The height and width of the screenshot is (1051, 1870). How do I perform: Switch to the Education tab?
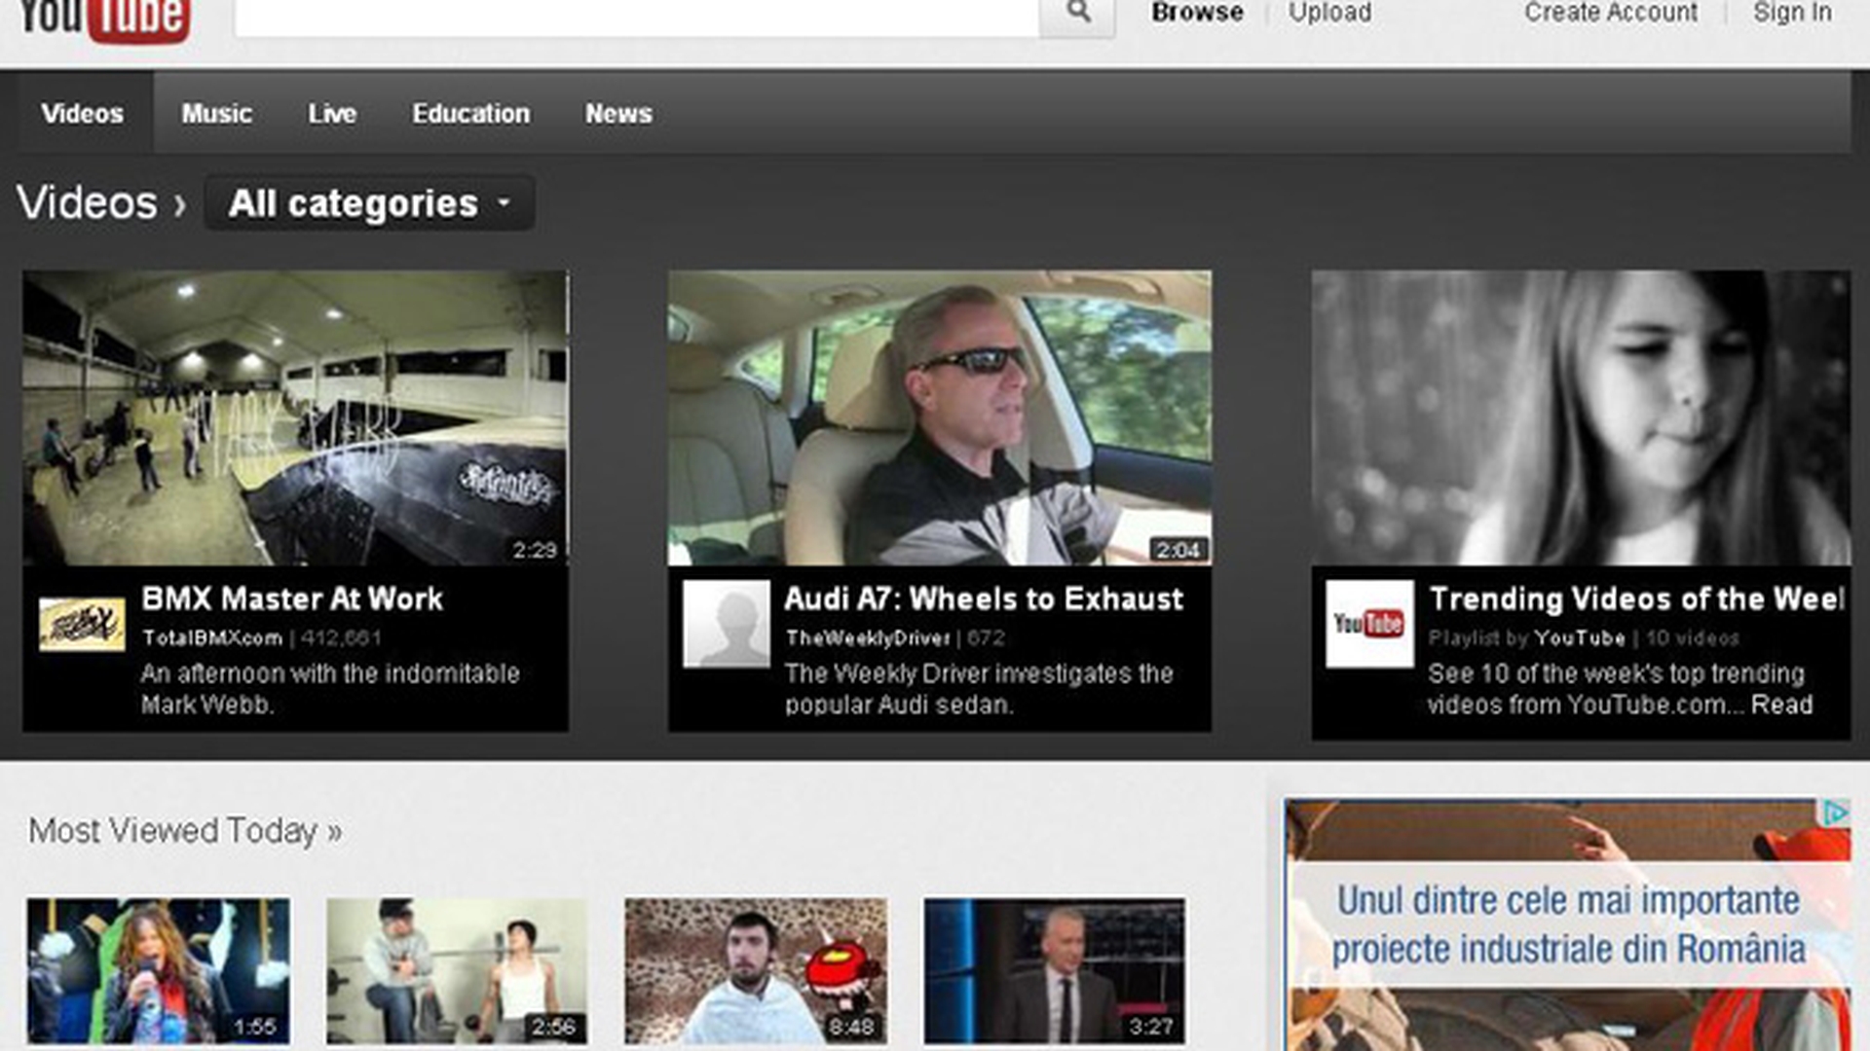[x=471, y=114]
